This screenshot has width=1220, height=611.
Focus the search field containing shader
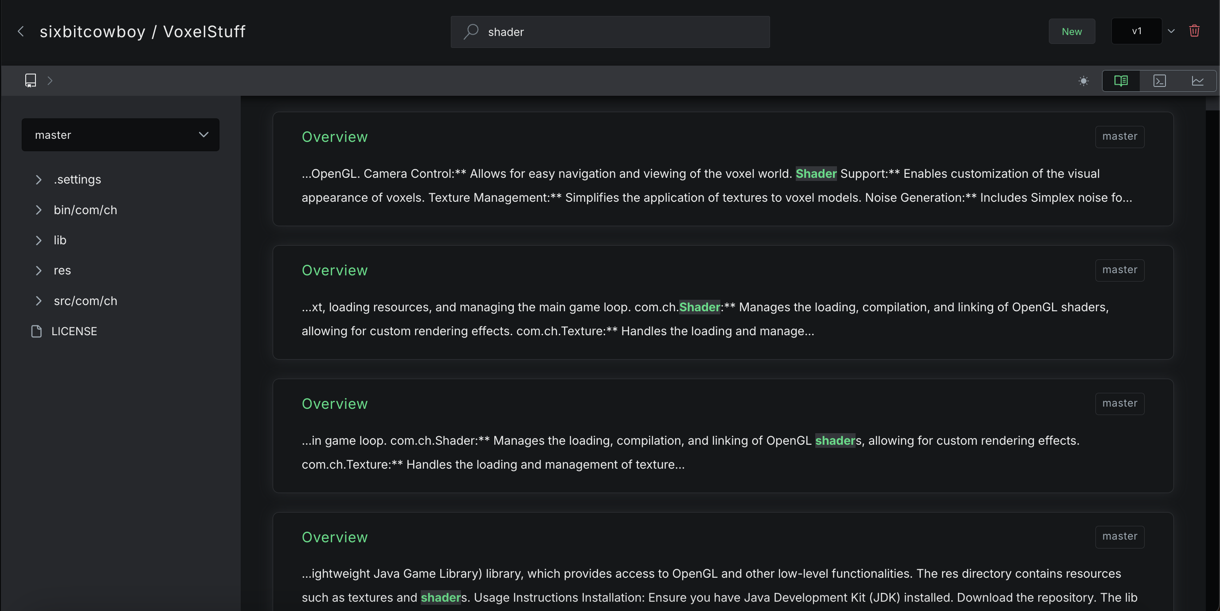(x=610, y=32)
